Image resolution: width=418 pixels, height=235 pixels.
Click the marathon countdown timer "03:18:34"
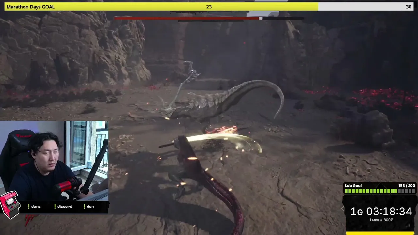coord(389,211)
